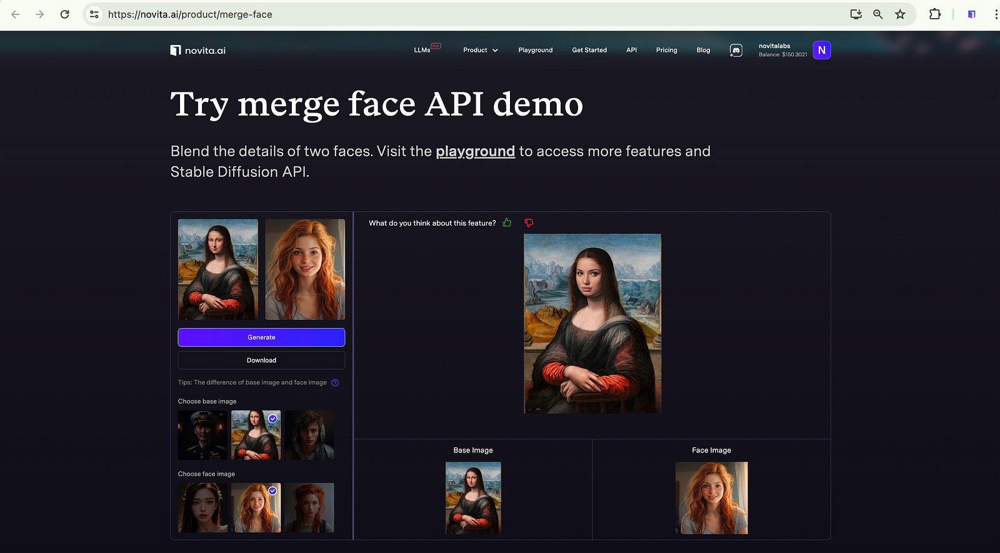This screenshot has width=1000, height=553.
Task: Select the military officer base image
Action: pos(202,435)
